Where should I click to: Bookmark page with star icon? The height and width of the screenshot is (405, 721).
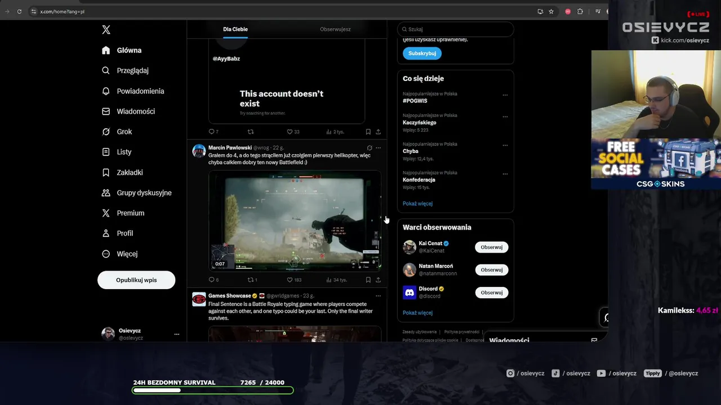[551, 11]
